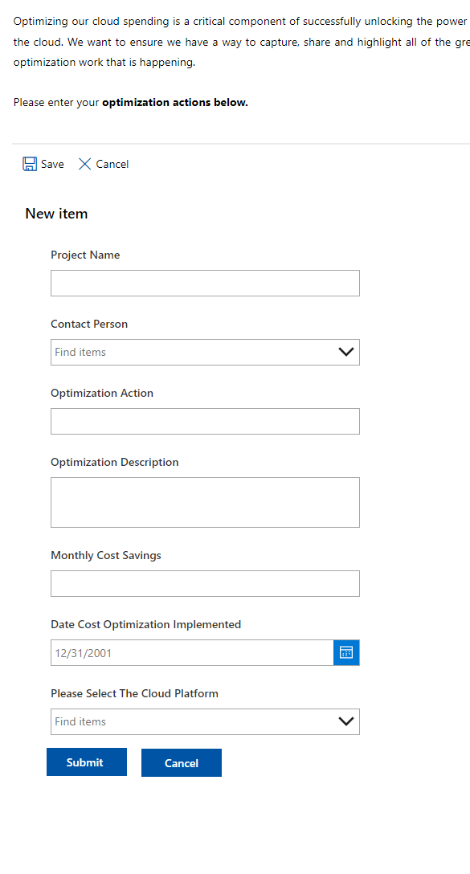Click the Cancel text in the command bar
Viewport: 470px width, 874px height.
tap(112, 164)
